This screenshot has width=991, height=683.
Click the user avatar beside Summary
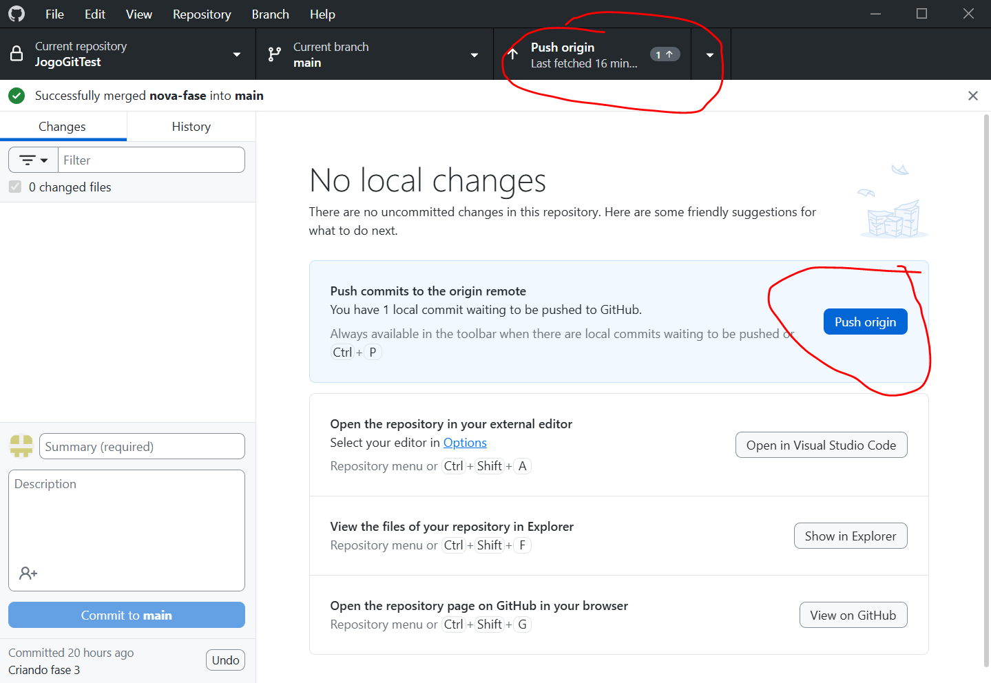tap(21, 446)
